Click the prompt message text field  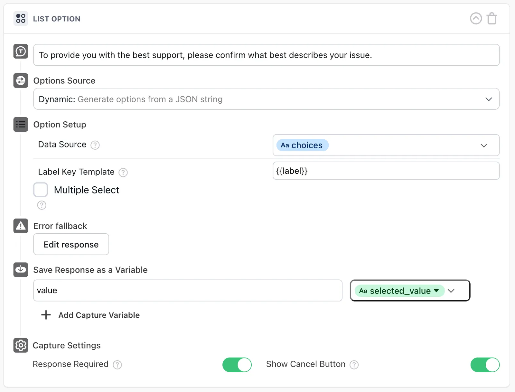[x=266, y=55]
